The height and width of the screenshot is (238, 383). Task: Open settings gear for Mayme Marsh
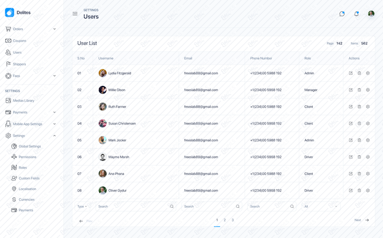coord(368,157)
